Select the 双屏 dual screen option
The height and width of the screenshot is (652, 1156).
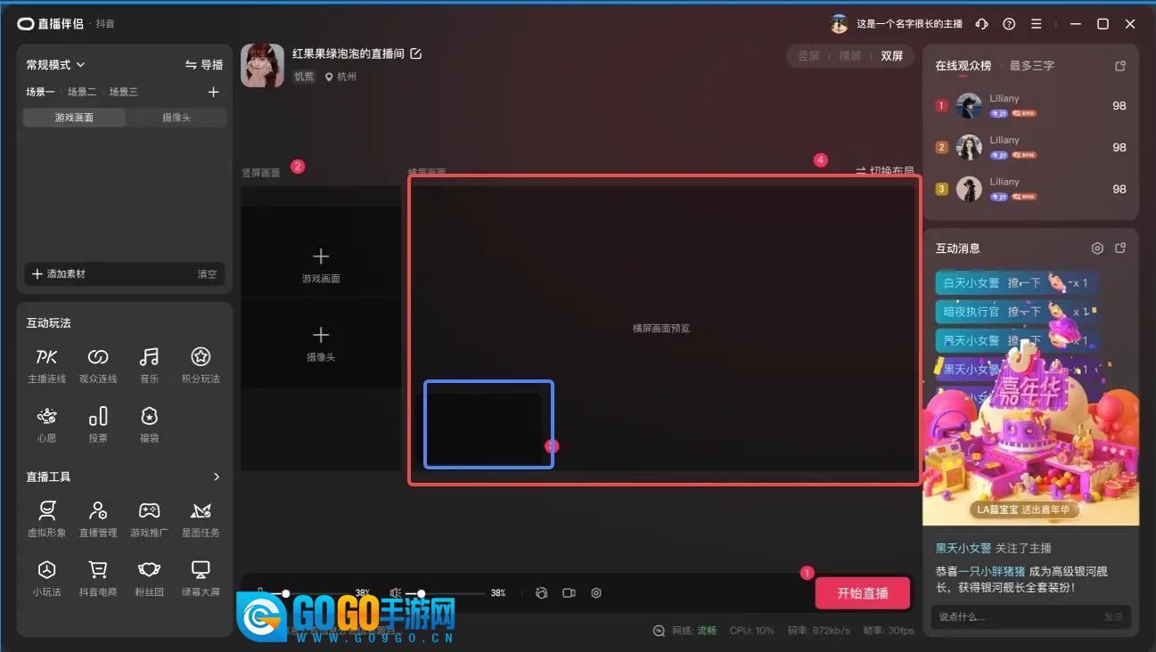click(x=892, y=56)
